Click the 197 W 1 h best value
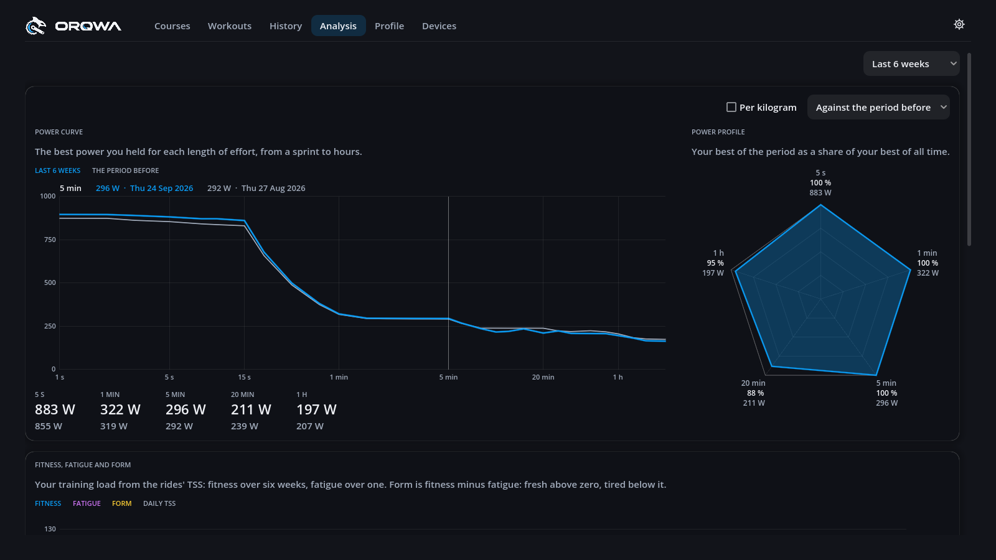 click(316, 409)
